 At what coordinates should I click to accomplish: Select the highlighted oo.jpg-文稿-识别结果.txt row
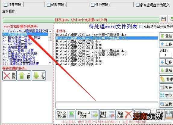click(x=107, y=38)
